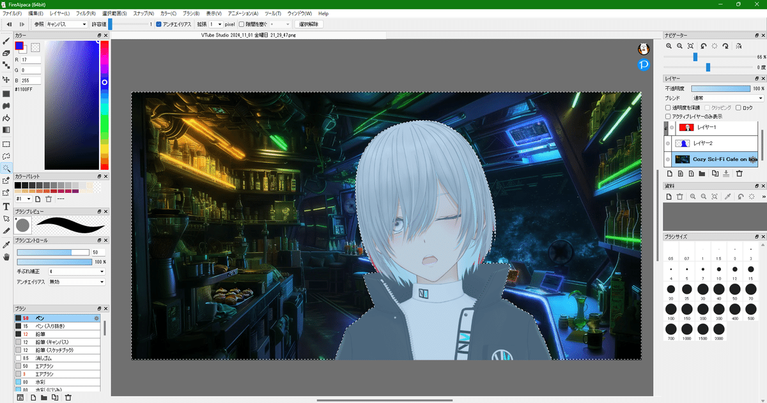Select the Hand tool
The image size is (767, 403).
click(x=6, y=257)
